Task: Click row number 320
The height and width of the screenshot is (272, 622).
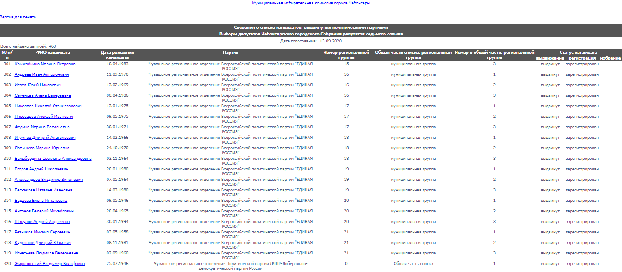Action: (x=7, y=264)
